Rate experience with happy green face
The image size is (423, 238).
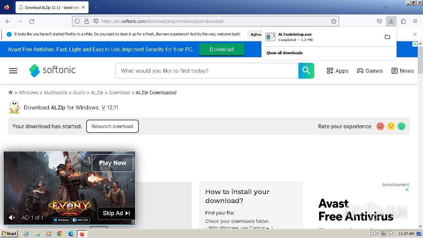(x=402, y=126)
